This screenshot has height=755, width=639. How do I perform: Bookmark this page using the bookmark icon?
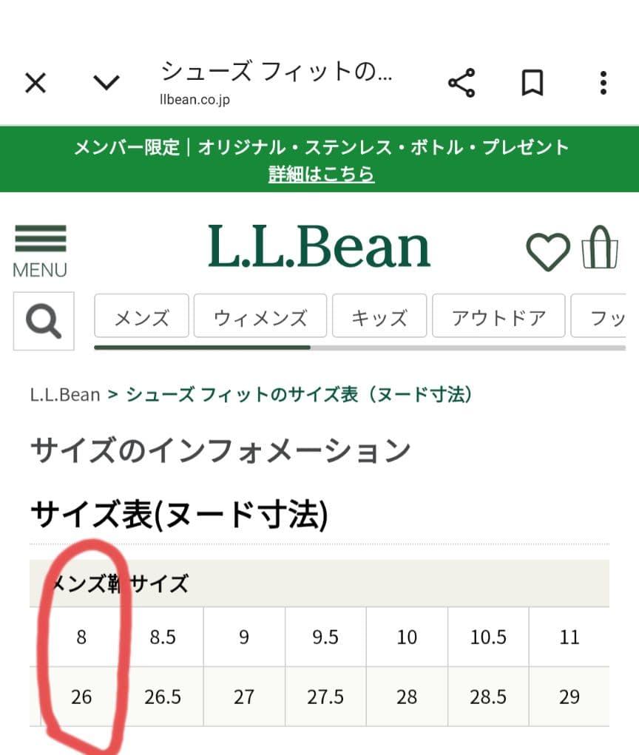pos(532,83)
